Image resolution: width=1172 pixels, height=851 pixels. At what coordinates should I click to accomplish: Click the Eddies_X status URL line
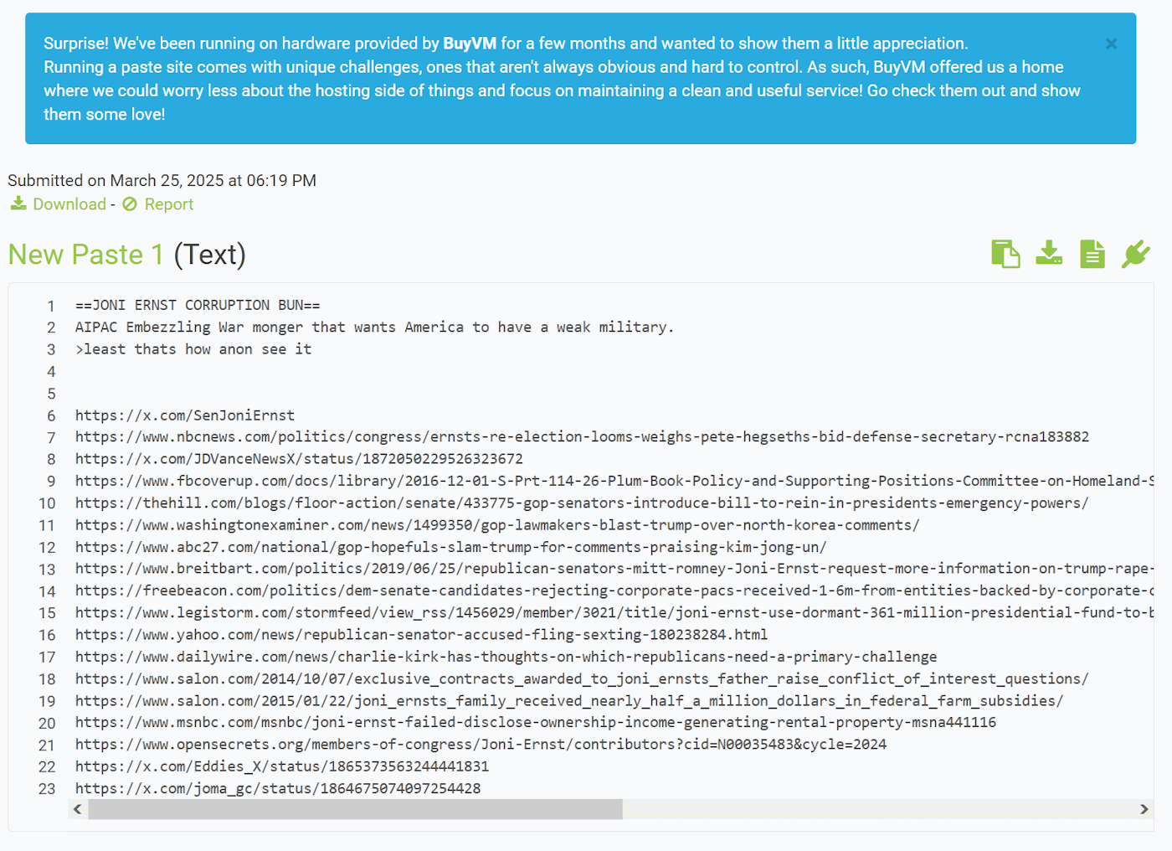coord(282,766)
